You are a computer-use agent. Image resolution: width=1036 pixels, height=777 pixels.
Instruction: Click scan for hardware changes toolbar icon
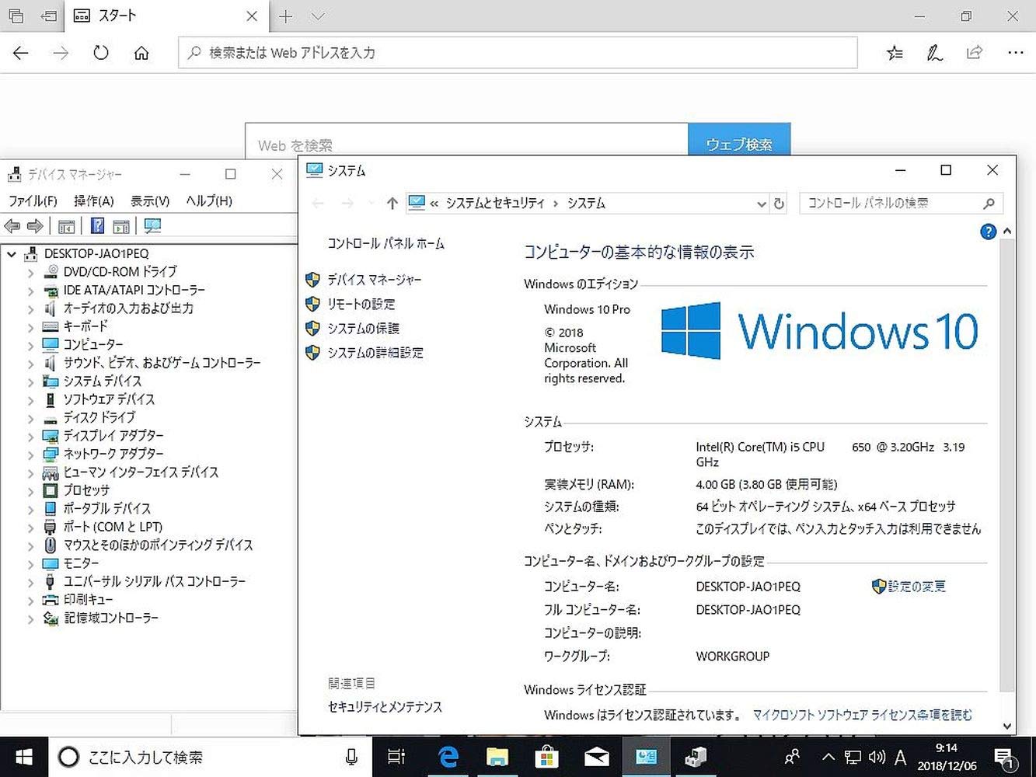coord(152,226)
